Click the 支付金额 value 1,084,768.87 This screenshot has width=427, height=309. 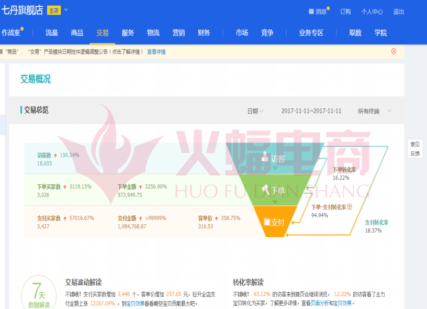(x=132, y=226)
